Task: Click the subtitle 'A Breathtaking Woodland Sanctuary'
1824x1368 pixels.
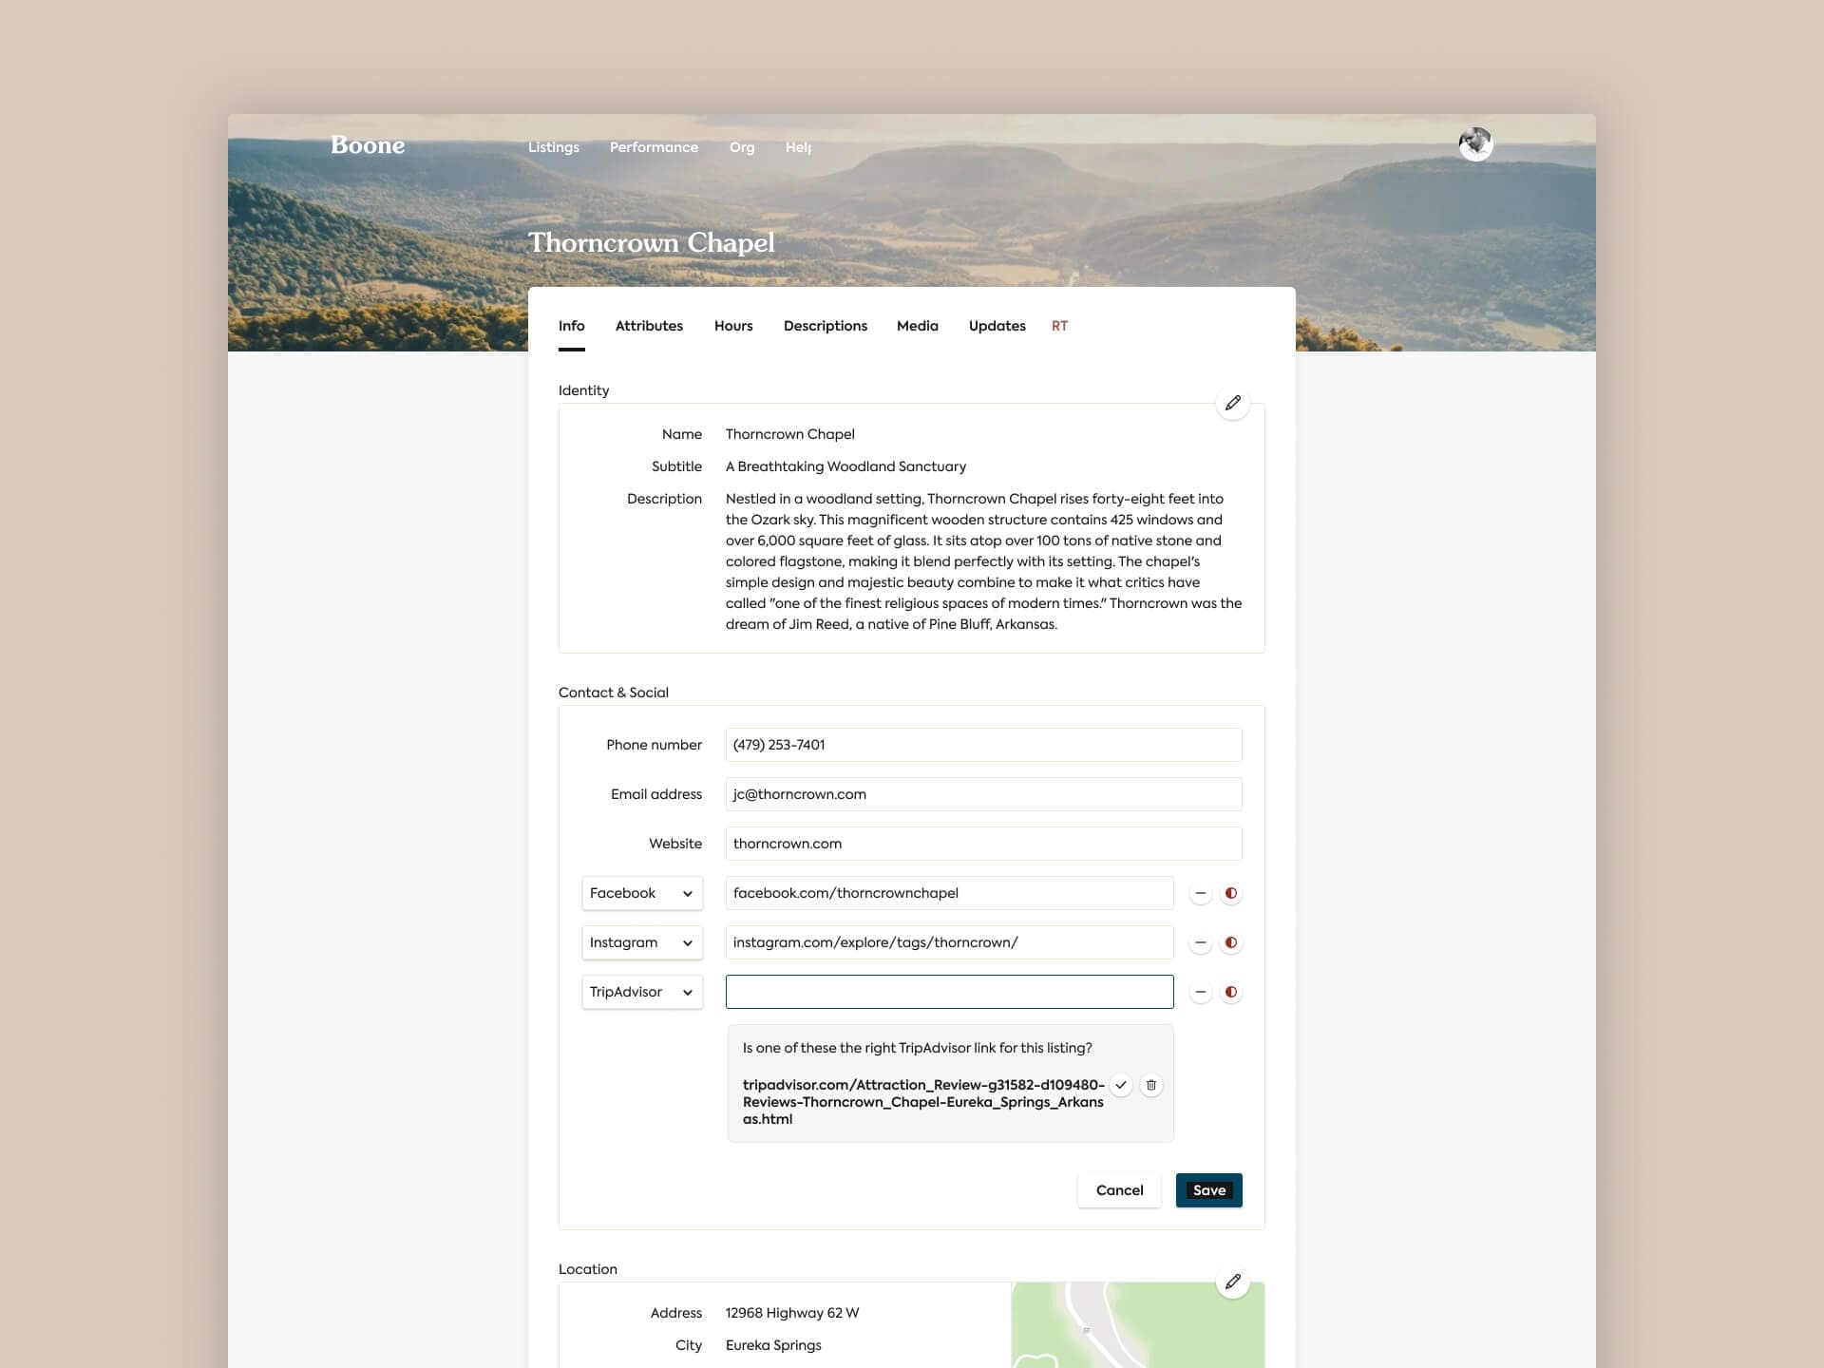Action: 845,466
